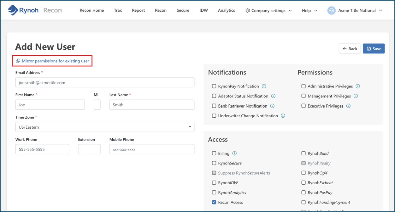Click the Last Name field

point(152,105)
